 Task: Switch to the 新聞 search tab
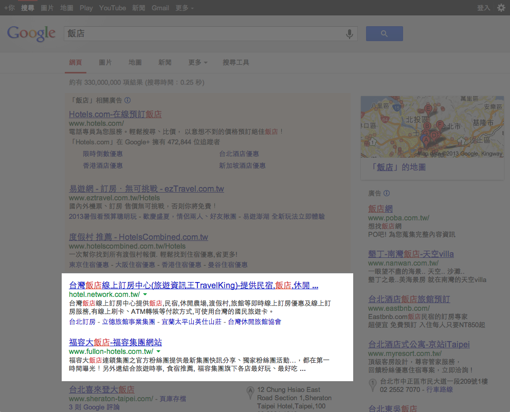click(165, 62)
